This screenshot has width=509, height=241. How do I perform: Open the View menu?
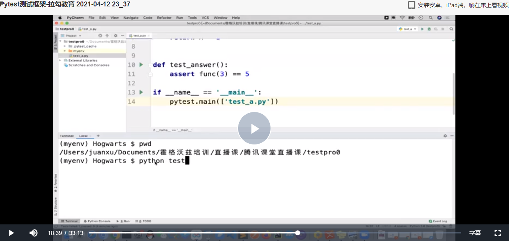(115, 18)
